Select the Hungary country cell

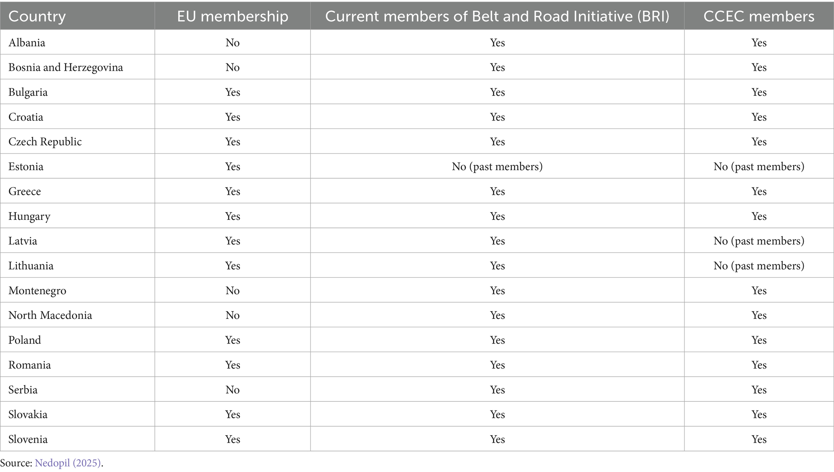29,216
